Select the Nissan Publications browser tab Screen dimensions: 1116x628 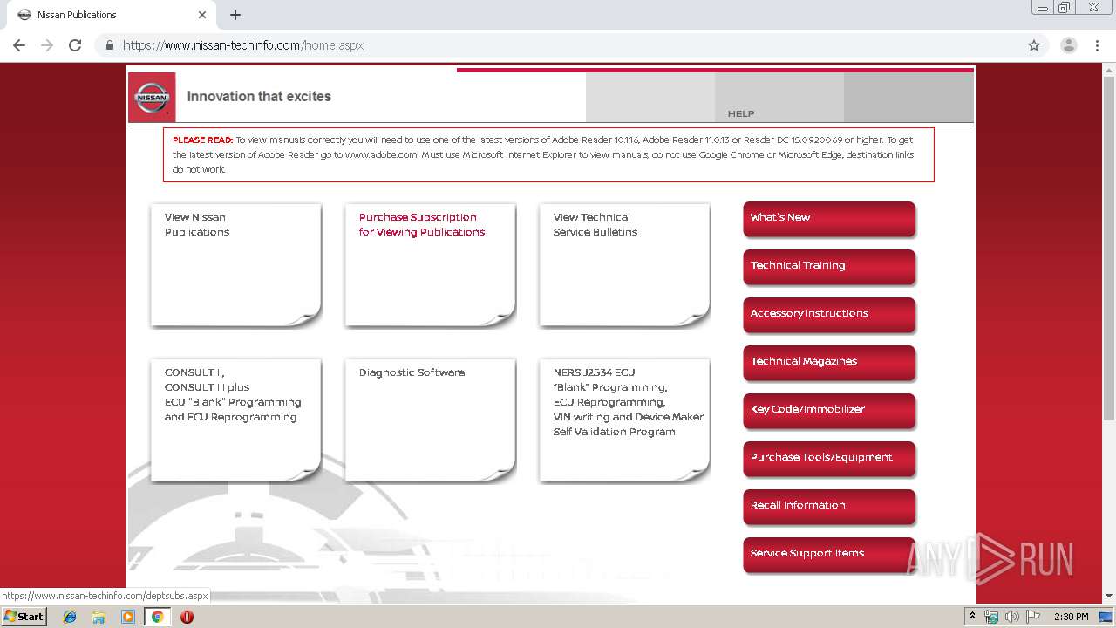[110, 15]
